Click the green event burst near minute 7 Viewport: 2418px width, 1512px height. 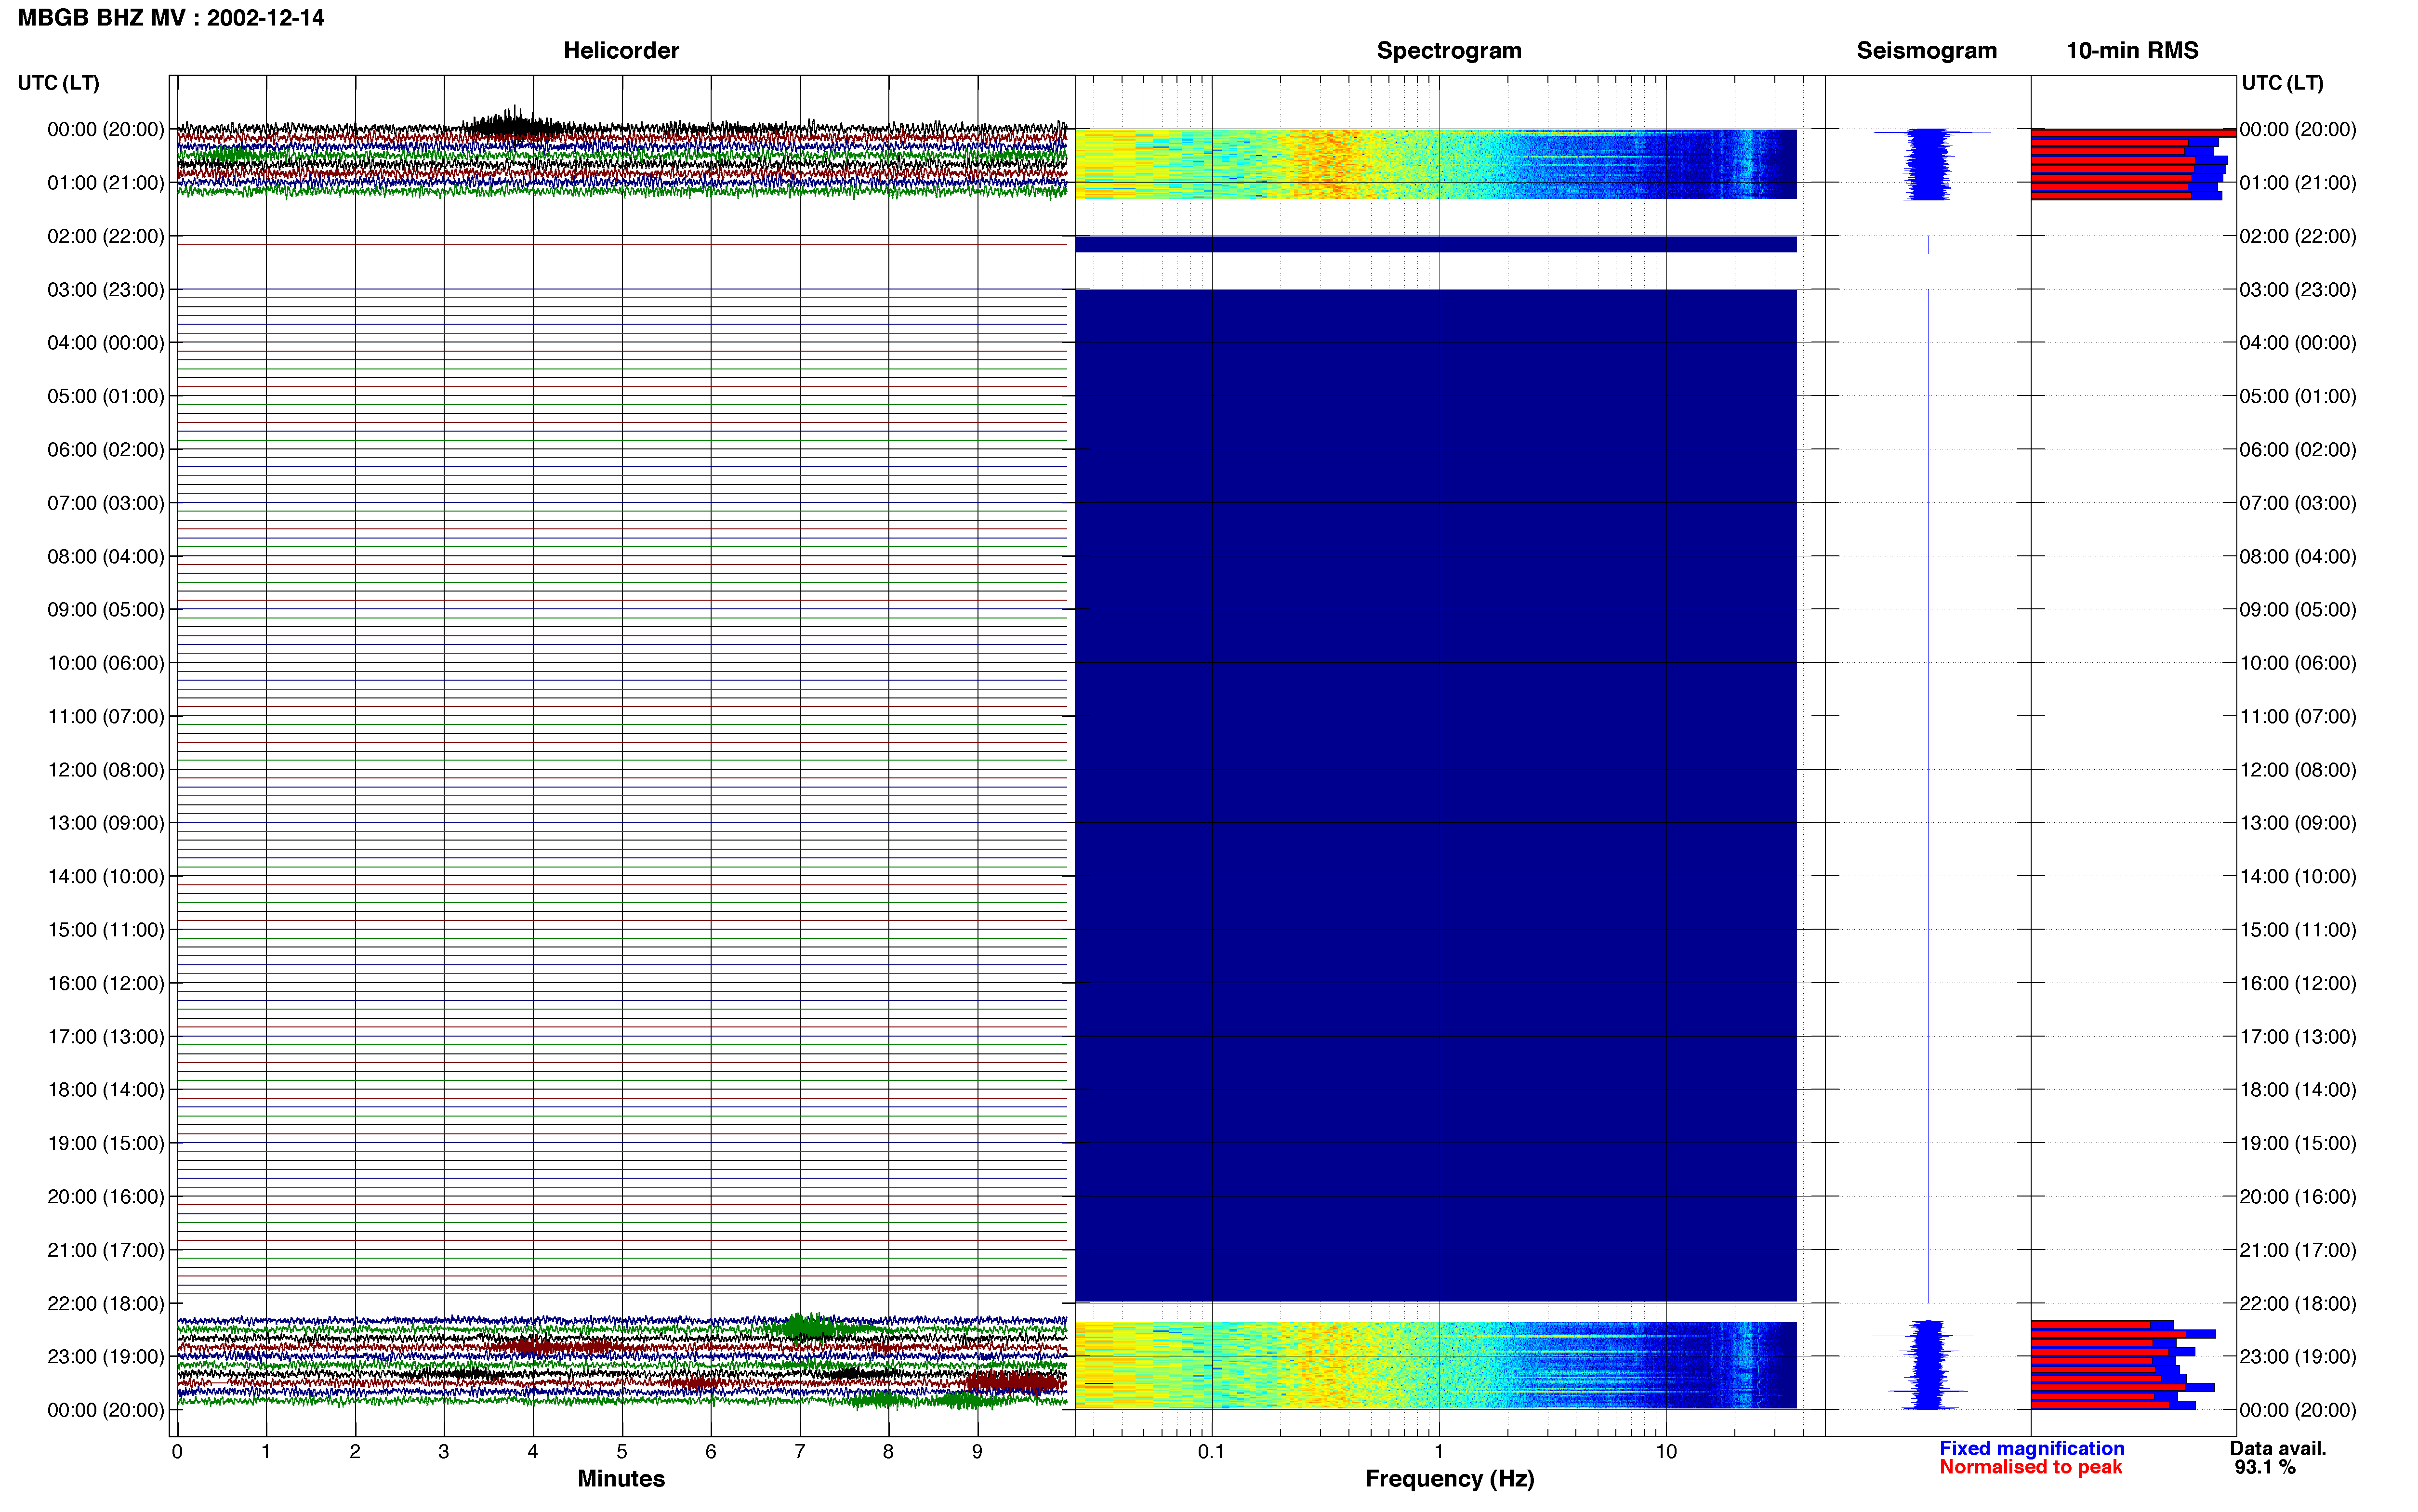810,1327
